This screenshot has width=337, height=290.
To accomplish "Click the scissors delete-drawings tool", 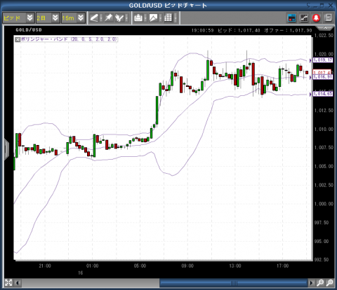I will coord(119,18).
